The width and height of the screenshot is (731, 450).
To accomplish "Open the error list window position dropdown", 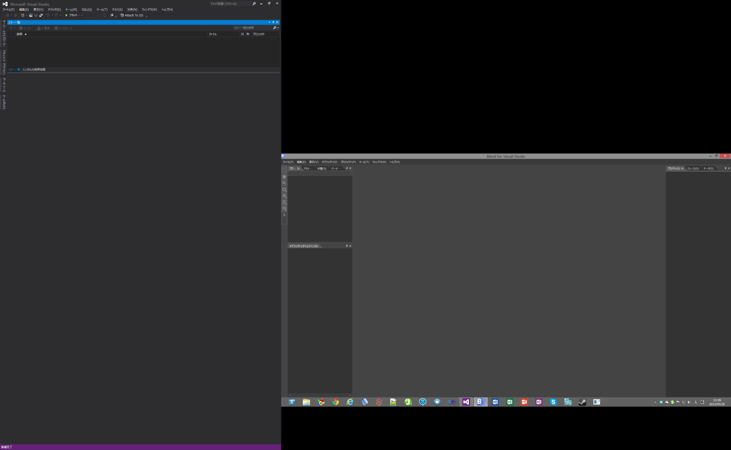I will (x=270, y=22).
